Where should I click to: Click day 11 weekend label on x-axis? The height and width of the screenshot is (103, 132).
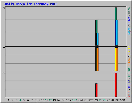tap(46, 100)
